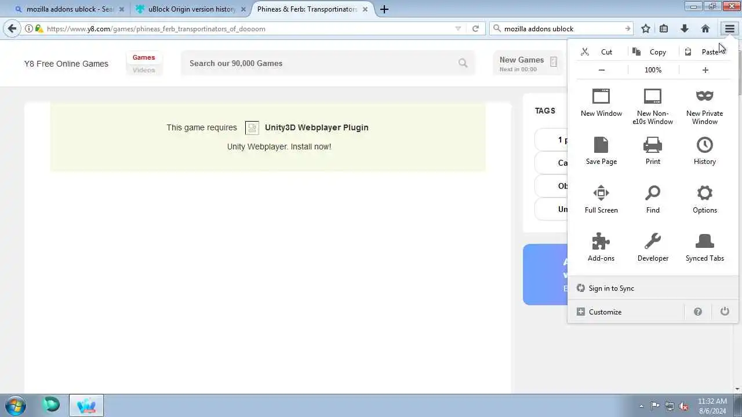Image resolution: width=742 pixels, height=417 pixels.
Task: Open New Games link
Action: click(528, 63)
